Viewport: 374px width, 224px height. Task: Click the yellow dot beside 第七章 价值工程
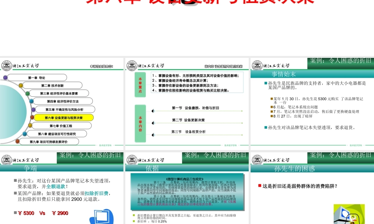point(30,125)
